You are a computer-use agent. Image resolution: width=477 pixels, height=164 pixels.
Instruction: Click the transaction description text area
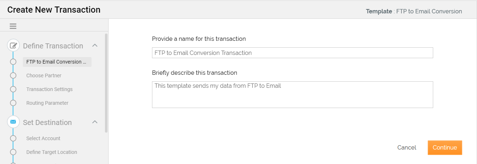tap(292, 95)
